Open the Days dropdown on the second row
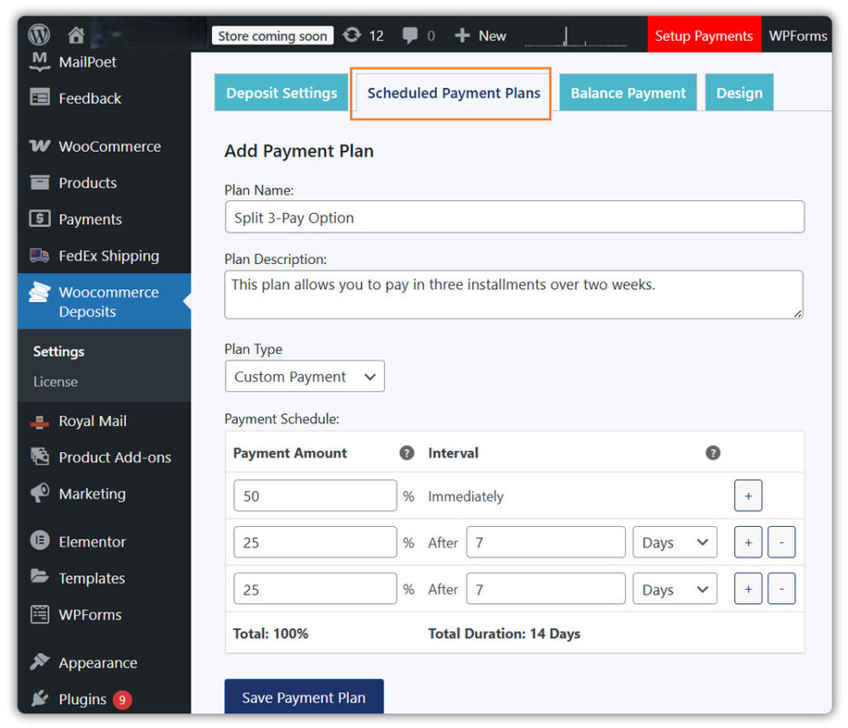Screen dimensions: 848x728 coord(674,542)
